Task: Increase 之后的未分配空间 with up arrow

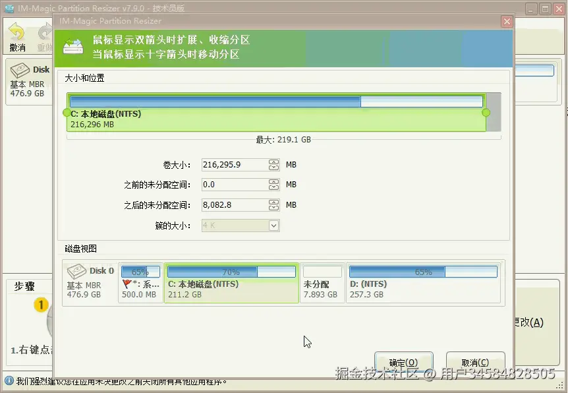Action: tap(274, 202)
